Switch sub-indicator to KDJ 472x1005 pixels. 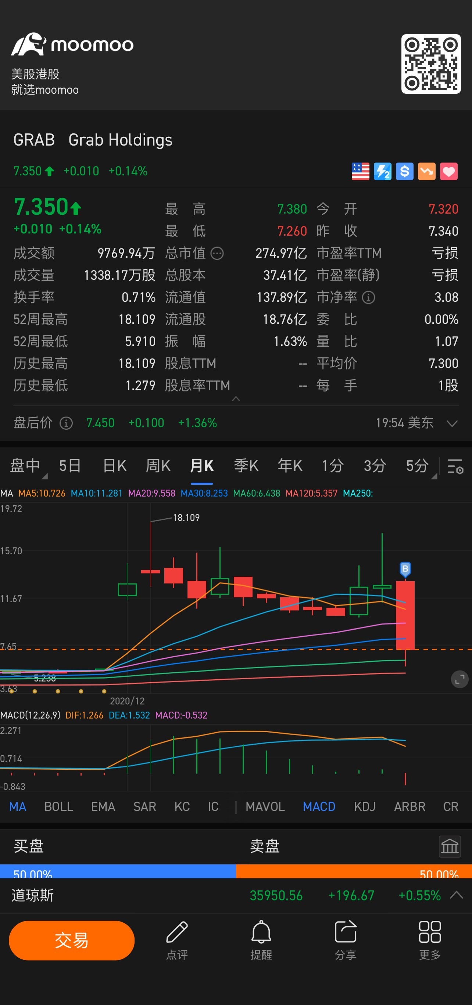(364, 806)
